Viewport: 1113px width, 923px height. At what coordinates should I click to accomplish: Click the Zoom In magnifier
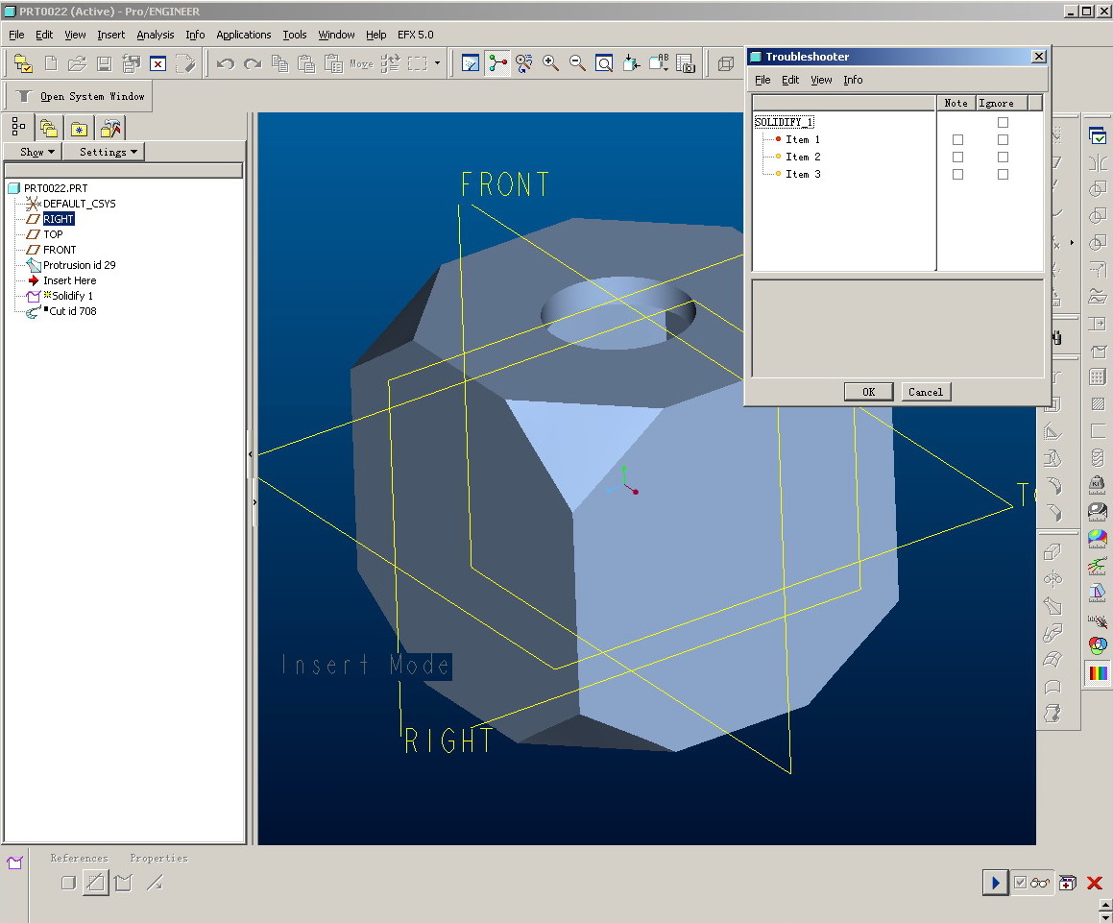pyautogui.click(x=550, y=63)
